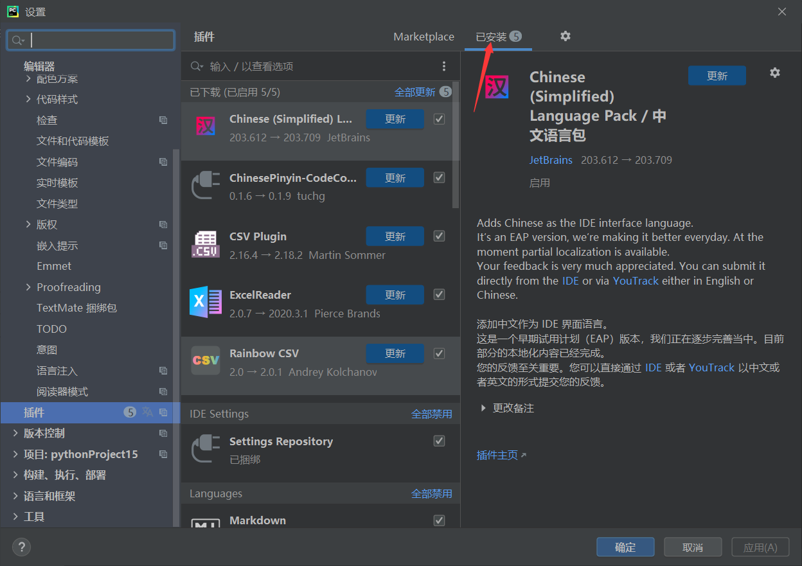Click the Settings Repository plug icon
This screenshot has height=566, width=802.
(206, 448)
